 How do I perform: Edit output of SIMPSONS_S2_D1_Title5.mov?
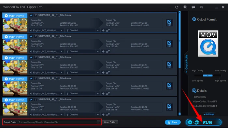169,107
